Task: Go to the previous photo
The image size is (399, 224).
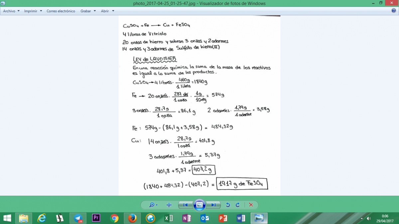Action: tap(186, 205)
